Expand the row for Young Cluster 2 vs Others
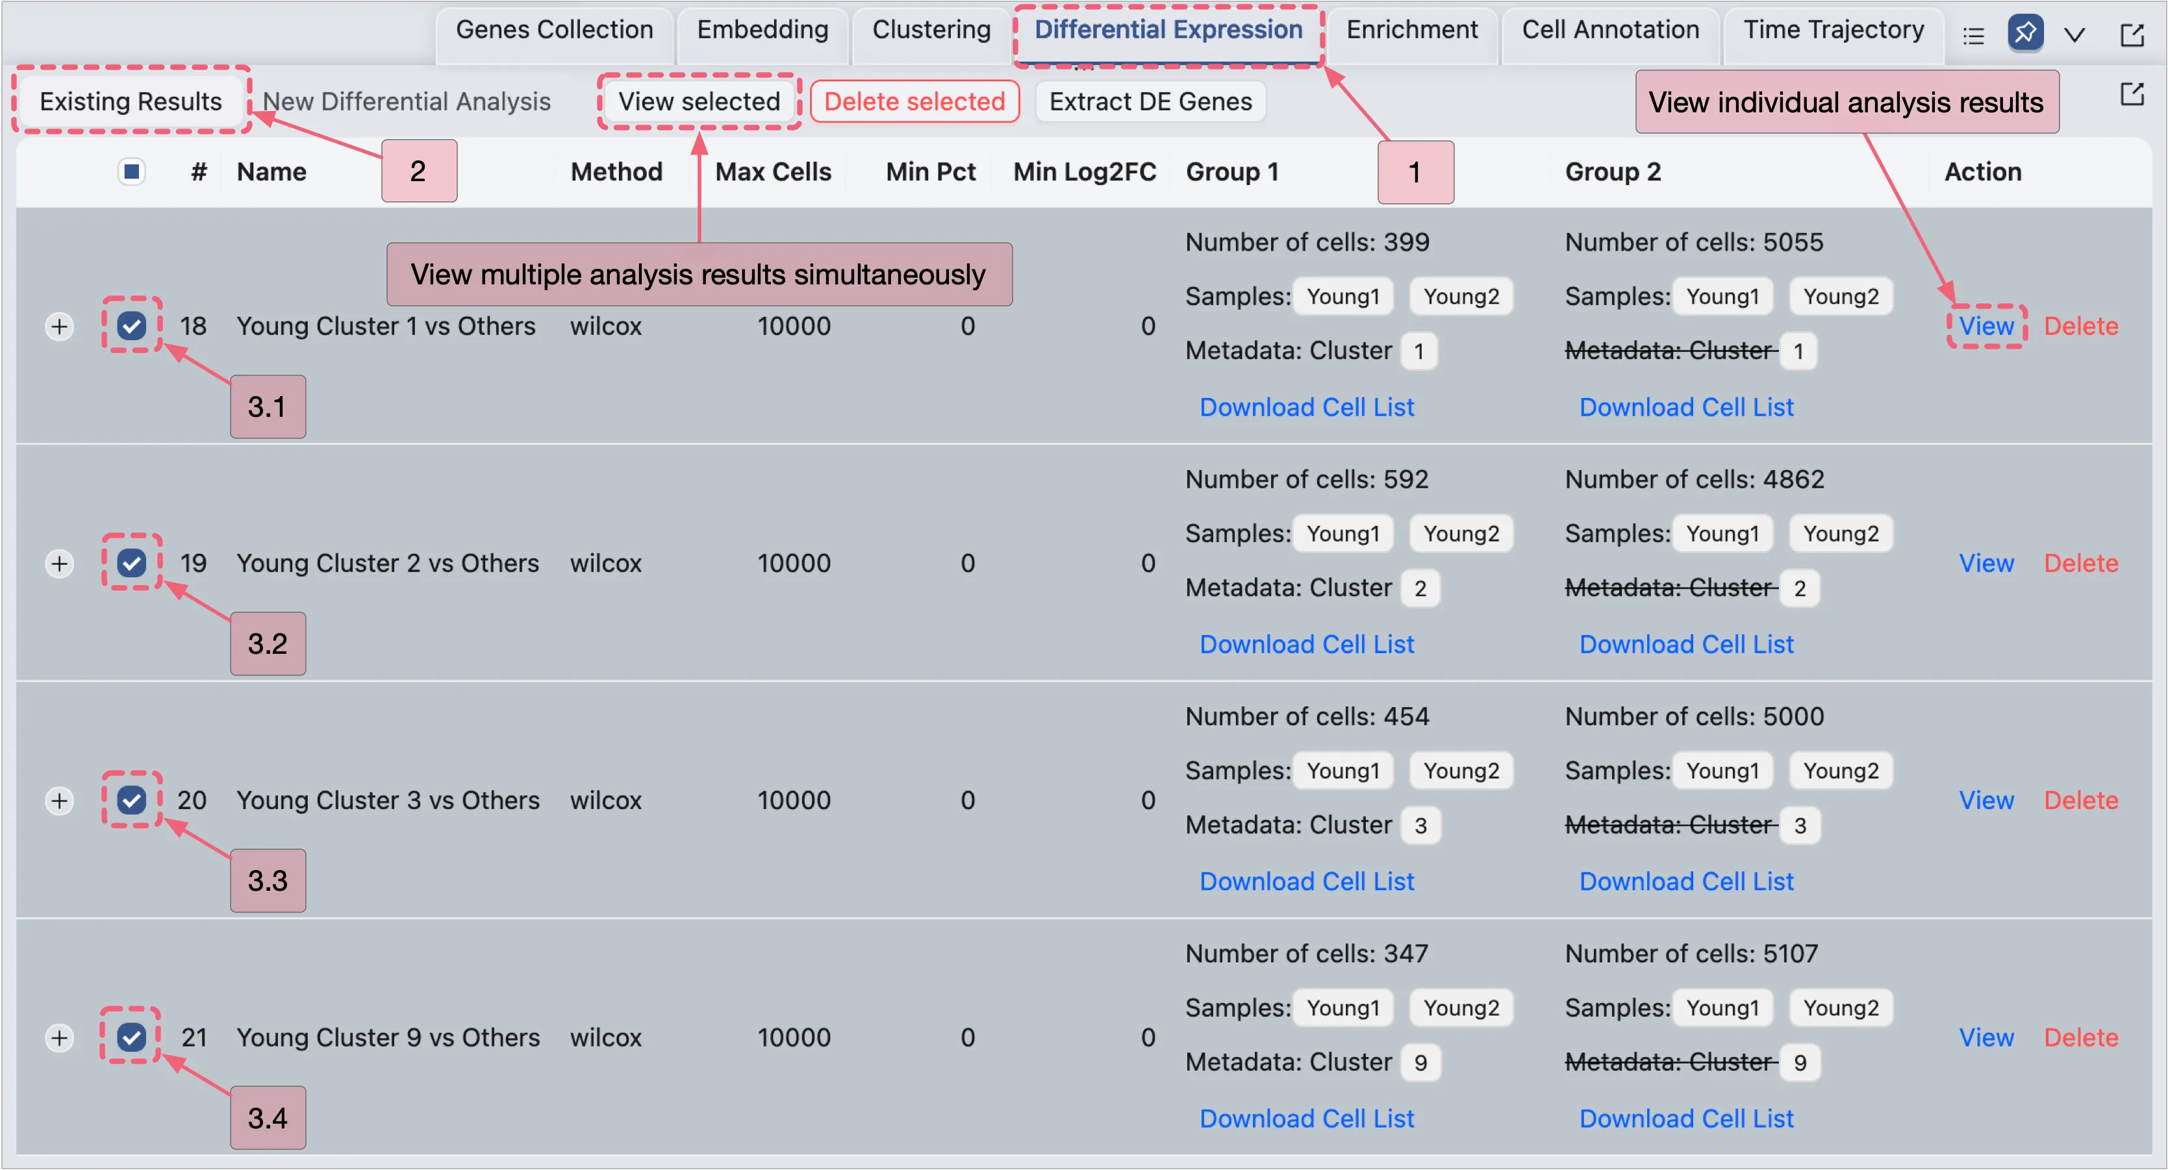Viewport: 2168px width, 1170px height. [x=59, y=564]
